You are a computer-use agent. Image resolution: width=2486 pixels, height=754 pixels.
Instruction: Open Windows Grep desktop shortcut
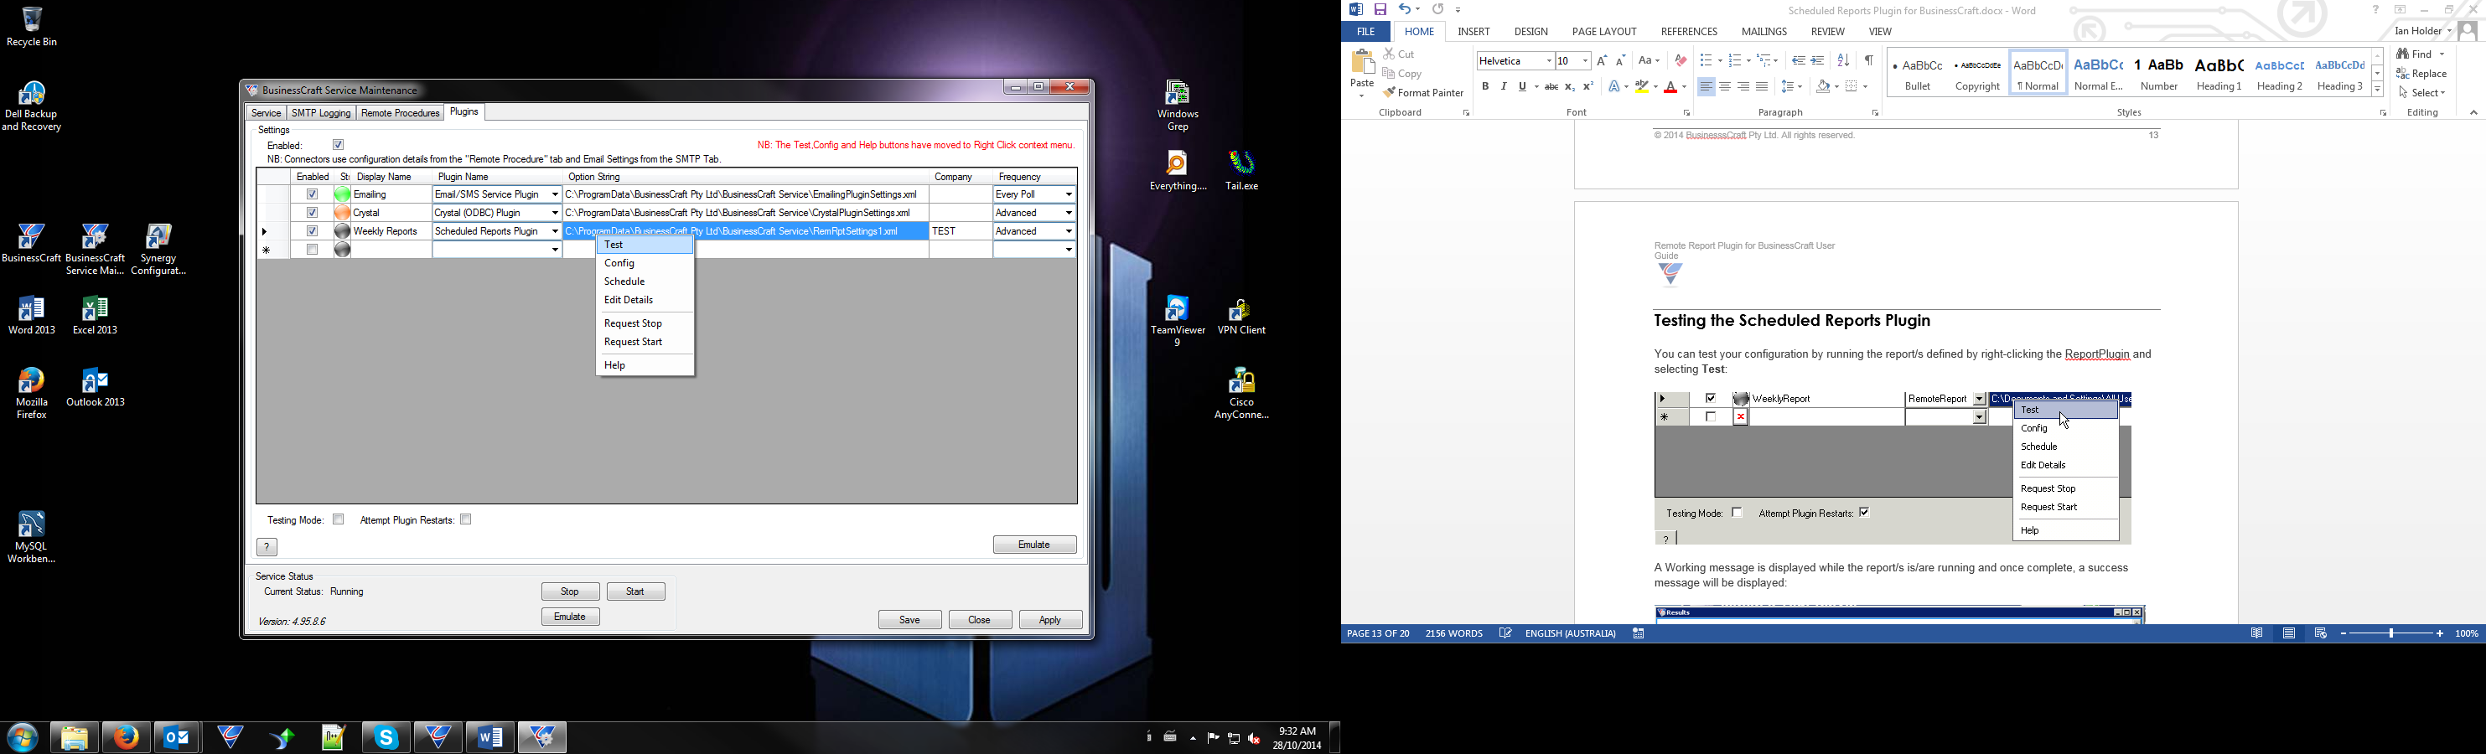1178,106
